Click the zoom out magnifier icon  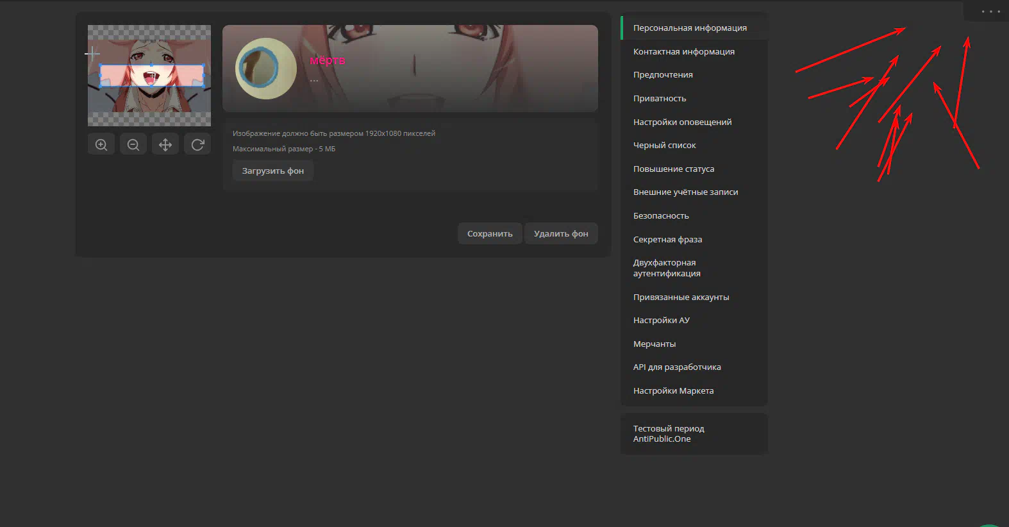133,145
